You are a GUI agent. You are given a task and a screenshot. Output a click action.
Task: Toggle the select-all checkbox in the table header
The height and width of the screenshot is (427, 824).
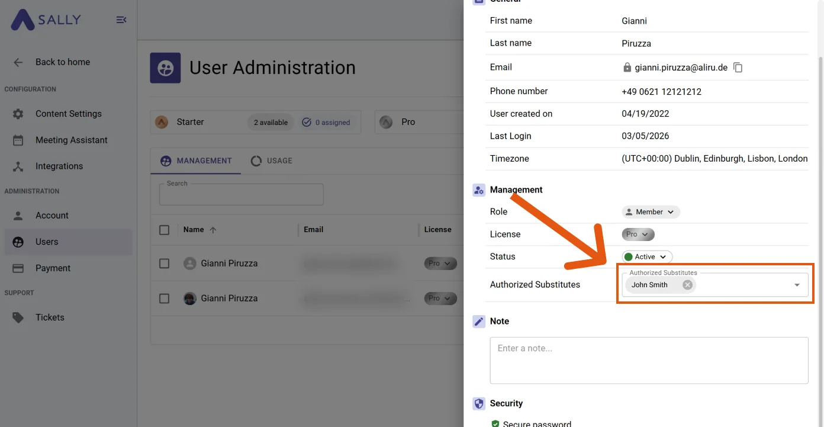click(x=165, y=230)
